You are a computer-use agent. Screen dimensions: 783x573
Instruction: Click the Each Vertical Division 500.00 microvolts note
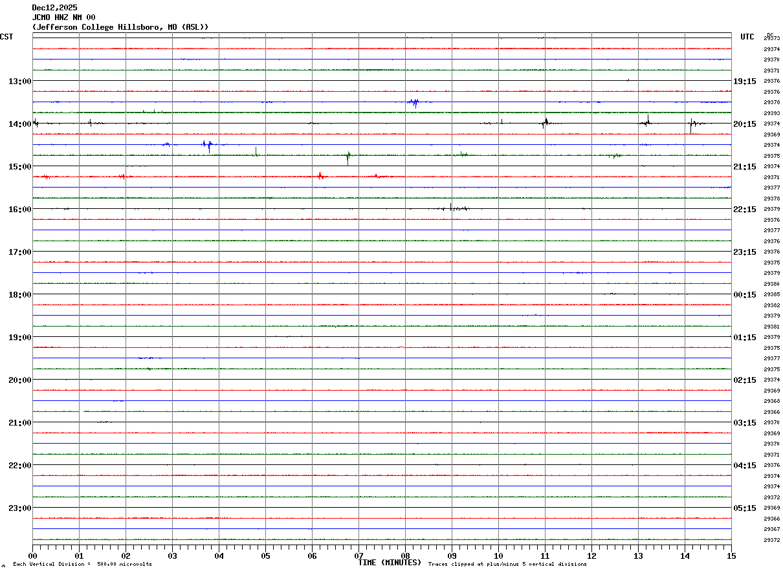[x=82, y=565]
